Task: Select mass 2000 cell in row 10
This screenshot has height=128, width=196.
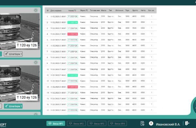Action: click(103, 69)
